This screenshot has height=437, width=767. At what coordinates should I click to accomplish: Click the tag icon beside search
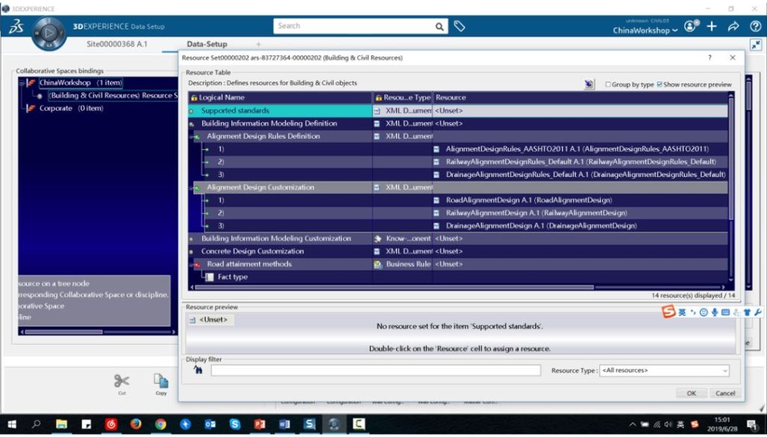(460, 26)
